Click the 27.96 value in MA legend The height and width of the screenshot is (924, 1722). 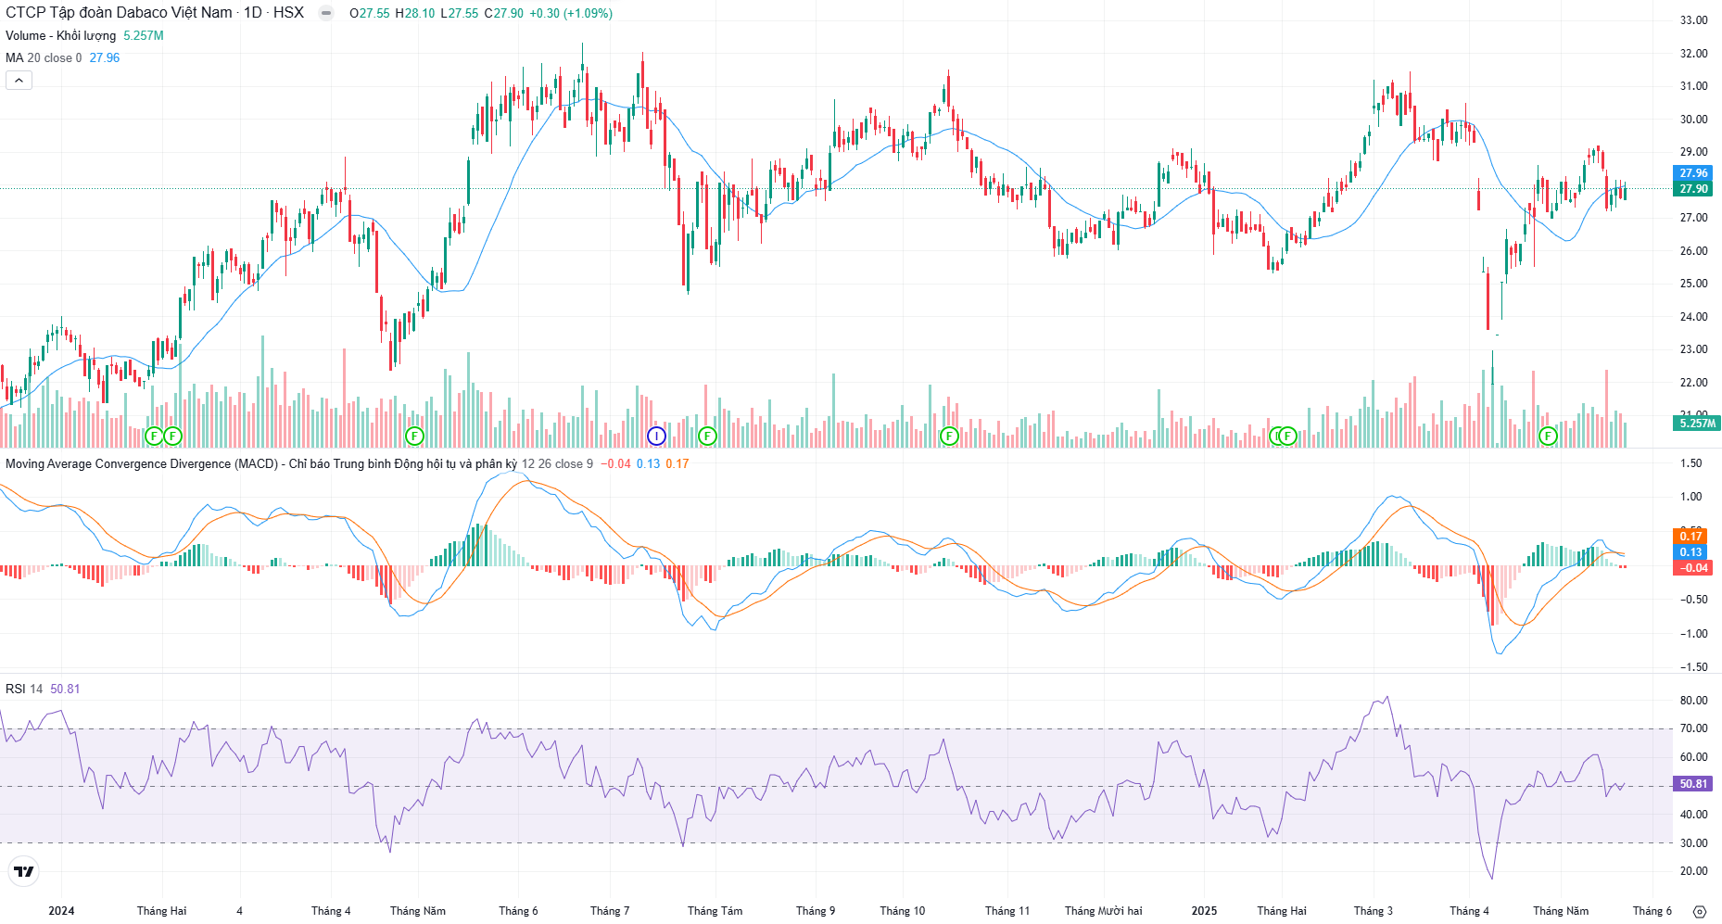point(105,57)
